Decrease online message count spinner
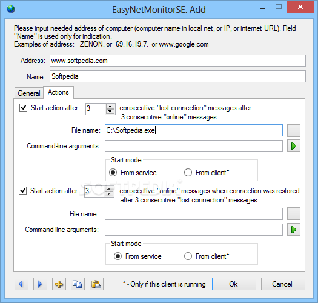This screenshot has width=318, height=303. click(x=109, y=194)
